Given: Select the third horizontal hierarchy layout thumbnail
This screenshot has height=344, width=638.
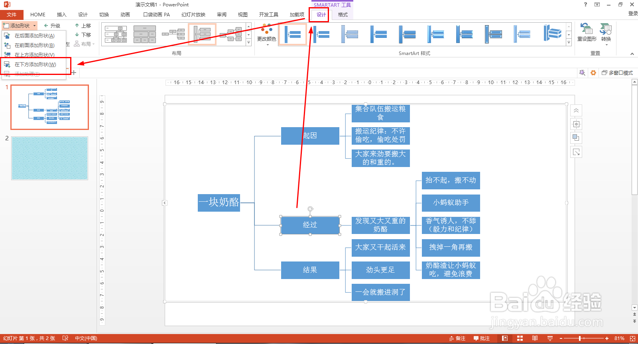Looking at the screenshot, I should (x=173, y=34).
